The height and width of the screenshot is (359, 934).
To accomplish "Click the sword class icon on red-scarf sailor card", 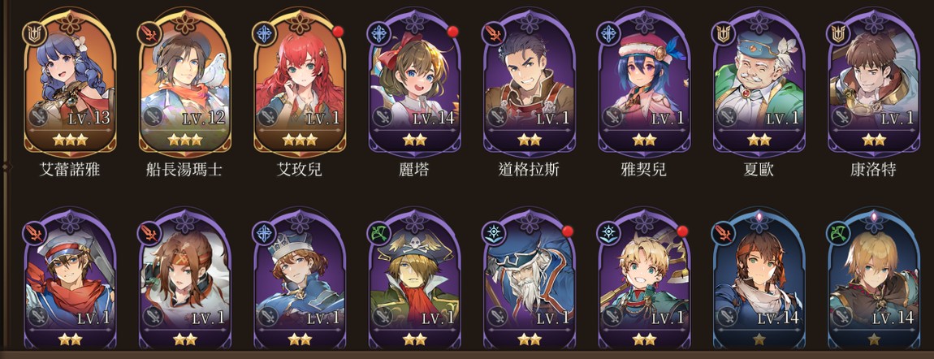I will (33, 233).
